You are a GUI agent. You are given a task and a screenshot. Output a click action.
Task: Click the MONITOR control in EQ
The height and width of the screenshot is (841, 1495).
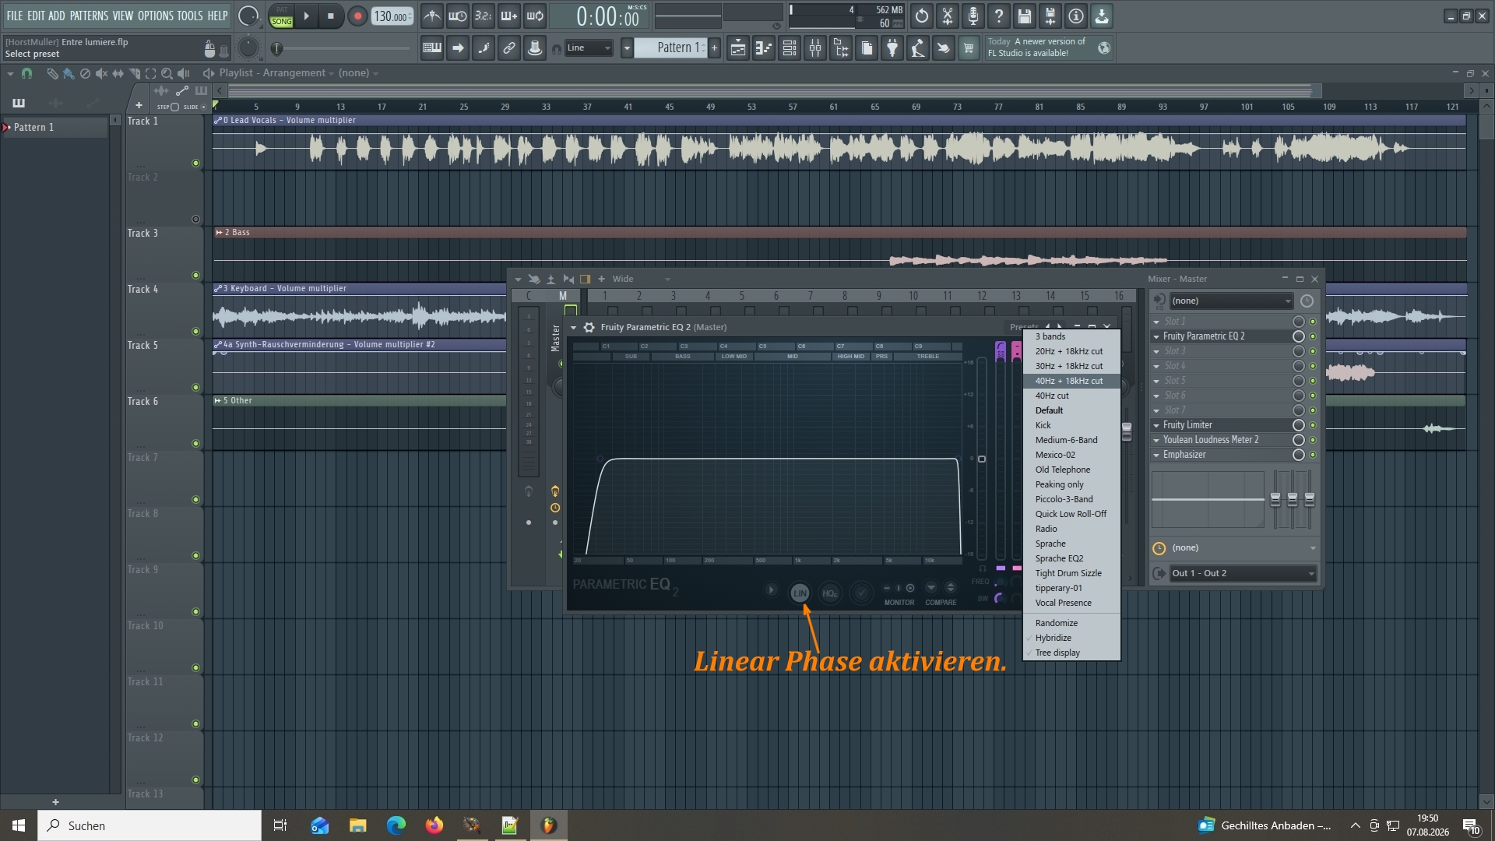pos(899,594)
